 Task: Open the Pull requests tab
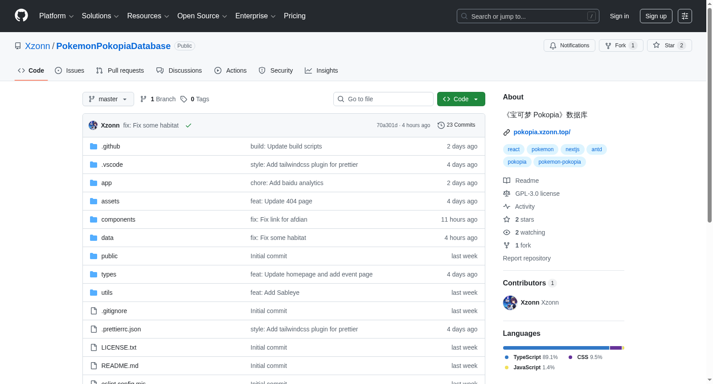click(x=120, y=70)
